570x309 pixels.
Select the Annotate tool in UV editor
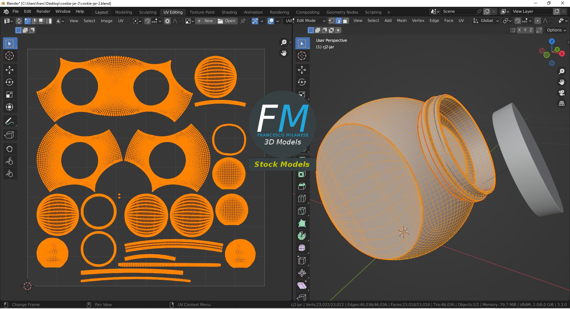tap(9, 121)
